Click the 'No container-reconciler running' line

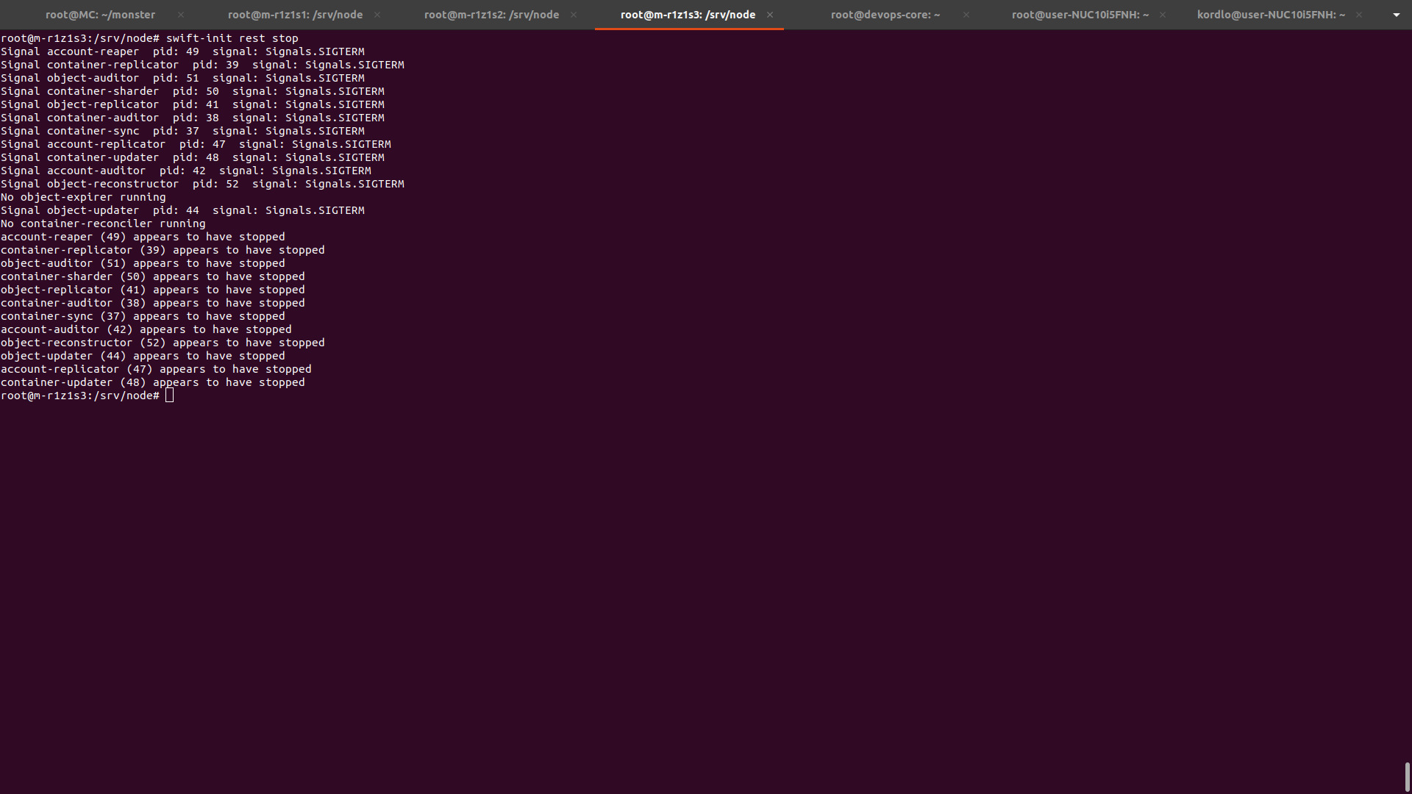click(x=103, y=223)
